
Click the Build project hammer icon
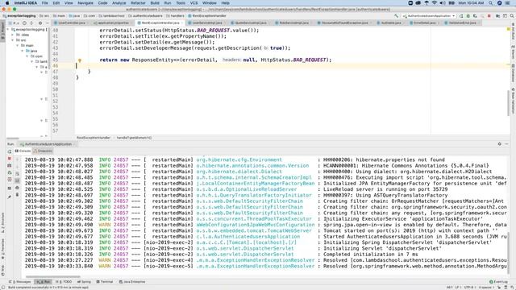(396, 16)
